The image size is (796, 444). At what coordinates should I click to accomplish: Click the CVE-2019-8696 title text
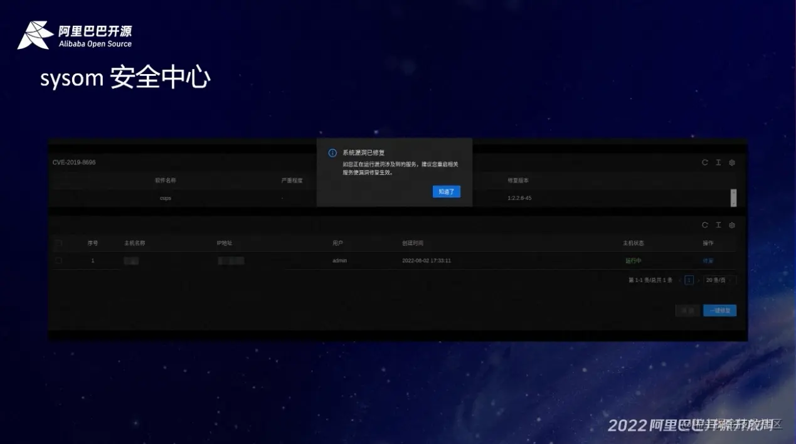(x=74, y=162)
